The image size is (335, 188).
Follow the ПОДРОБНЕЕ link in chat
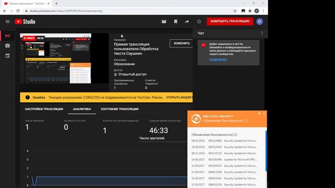(x=218, y=60)
